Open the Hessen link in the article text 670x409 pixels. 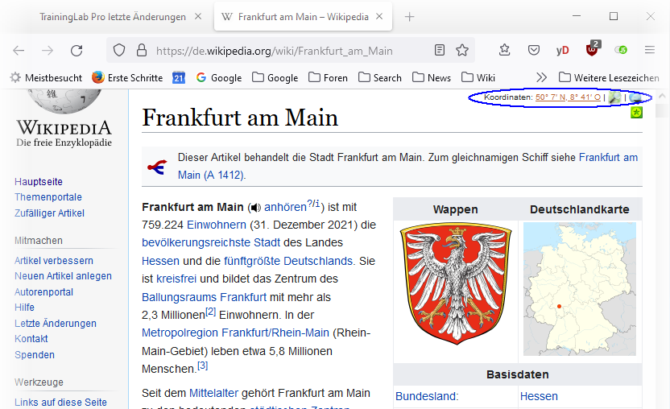(x=161, y=261)
